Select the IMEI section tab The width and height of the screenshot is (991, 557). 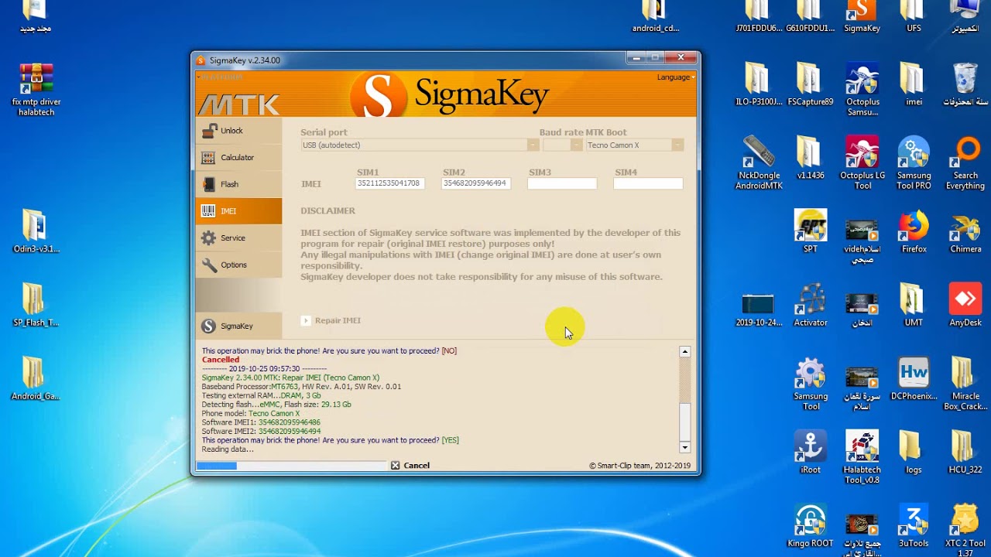pos(238,211)
